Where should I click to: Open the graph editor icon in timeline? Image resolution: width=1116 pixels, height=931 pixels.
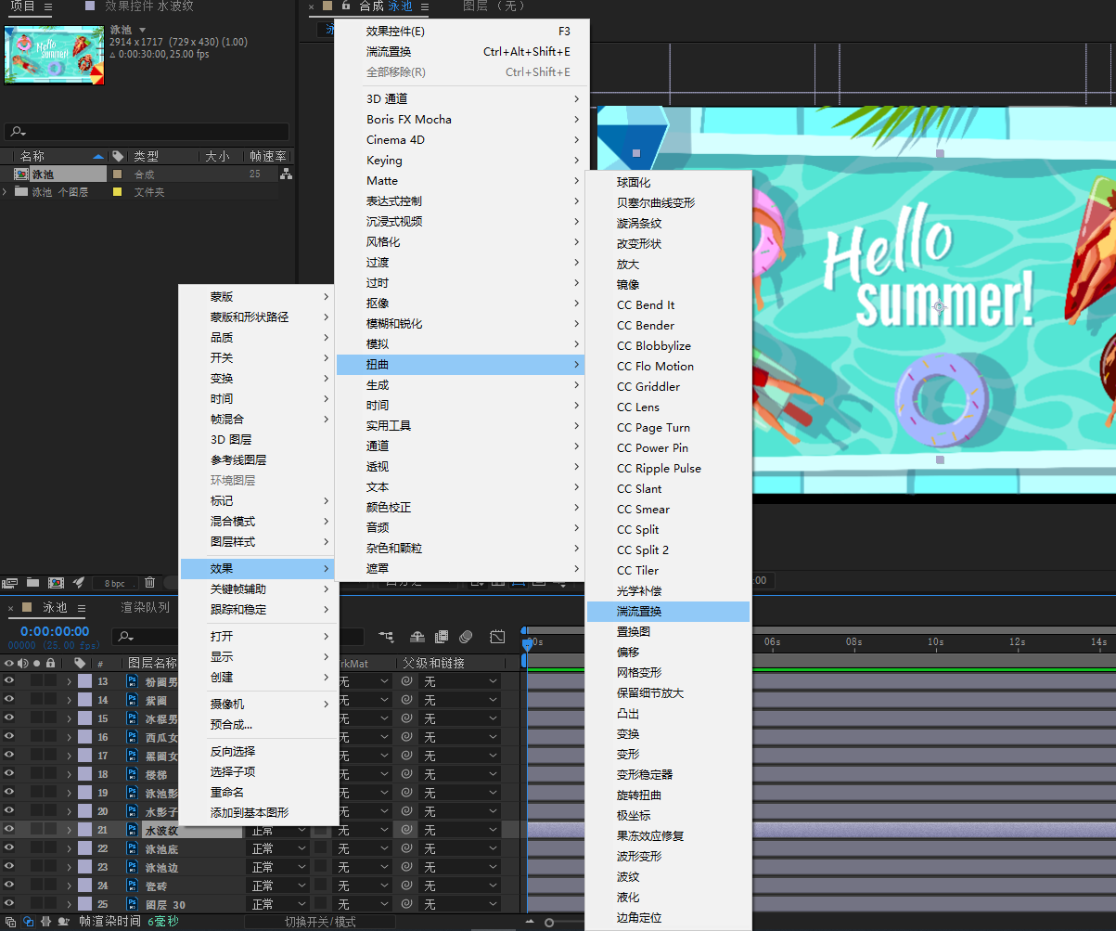tap(498, 637)
